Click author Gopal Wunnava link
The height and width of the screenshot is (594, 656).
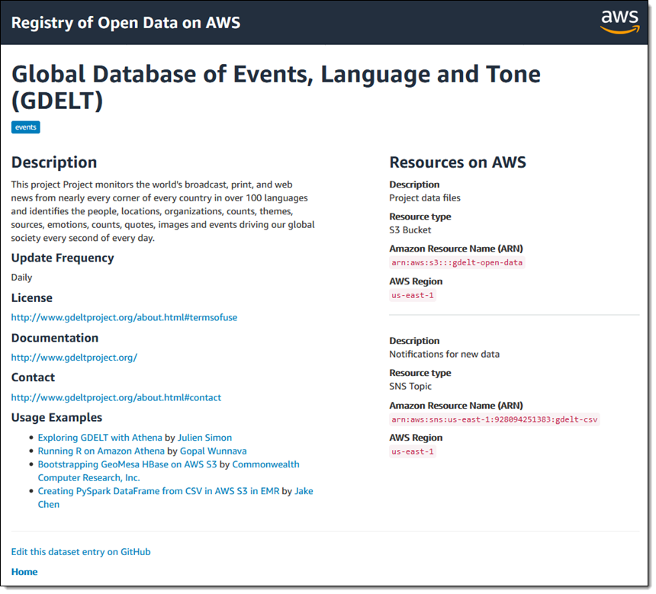[213, 451]
